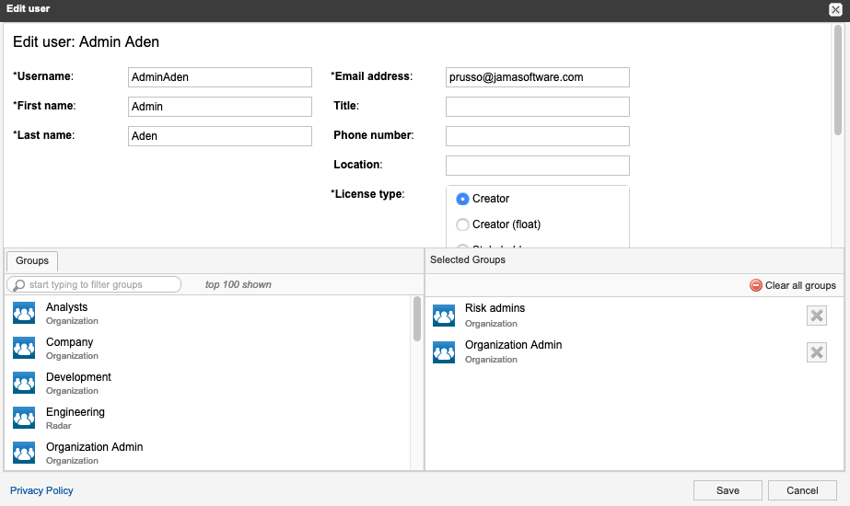Click the Cancel button
850x506 pixels.
click(x=802, y=490)
